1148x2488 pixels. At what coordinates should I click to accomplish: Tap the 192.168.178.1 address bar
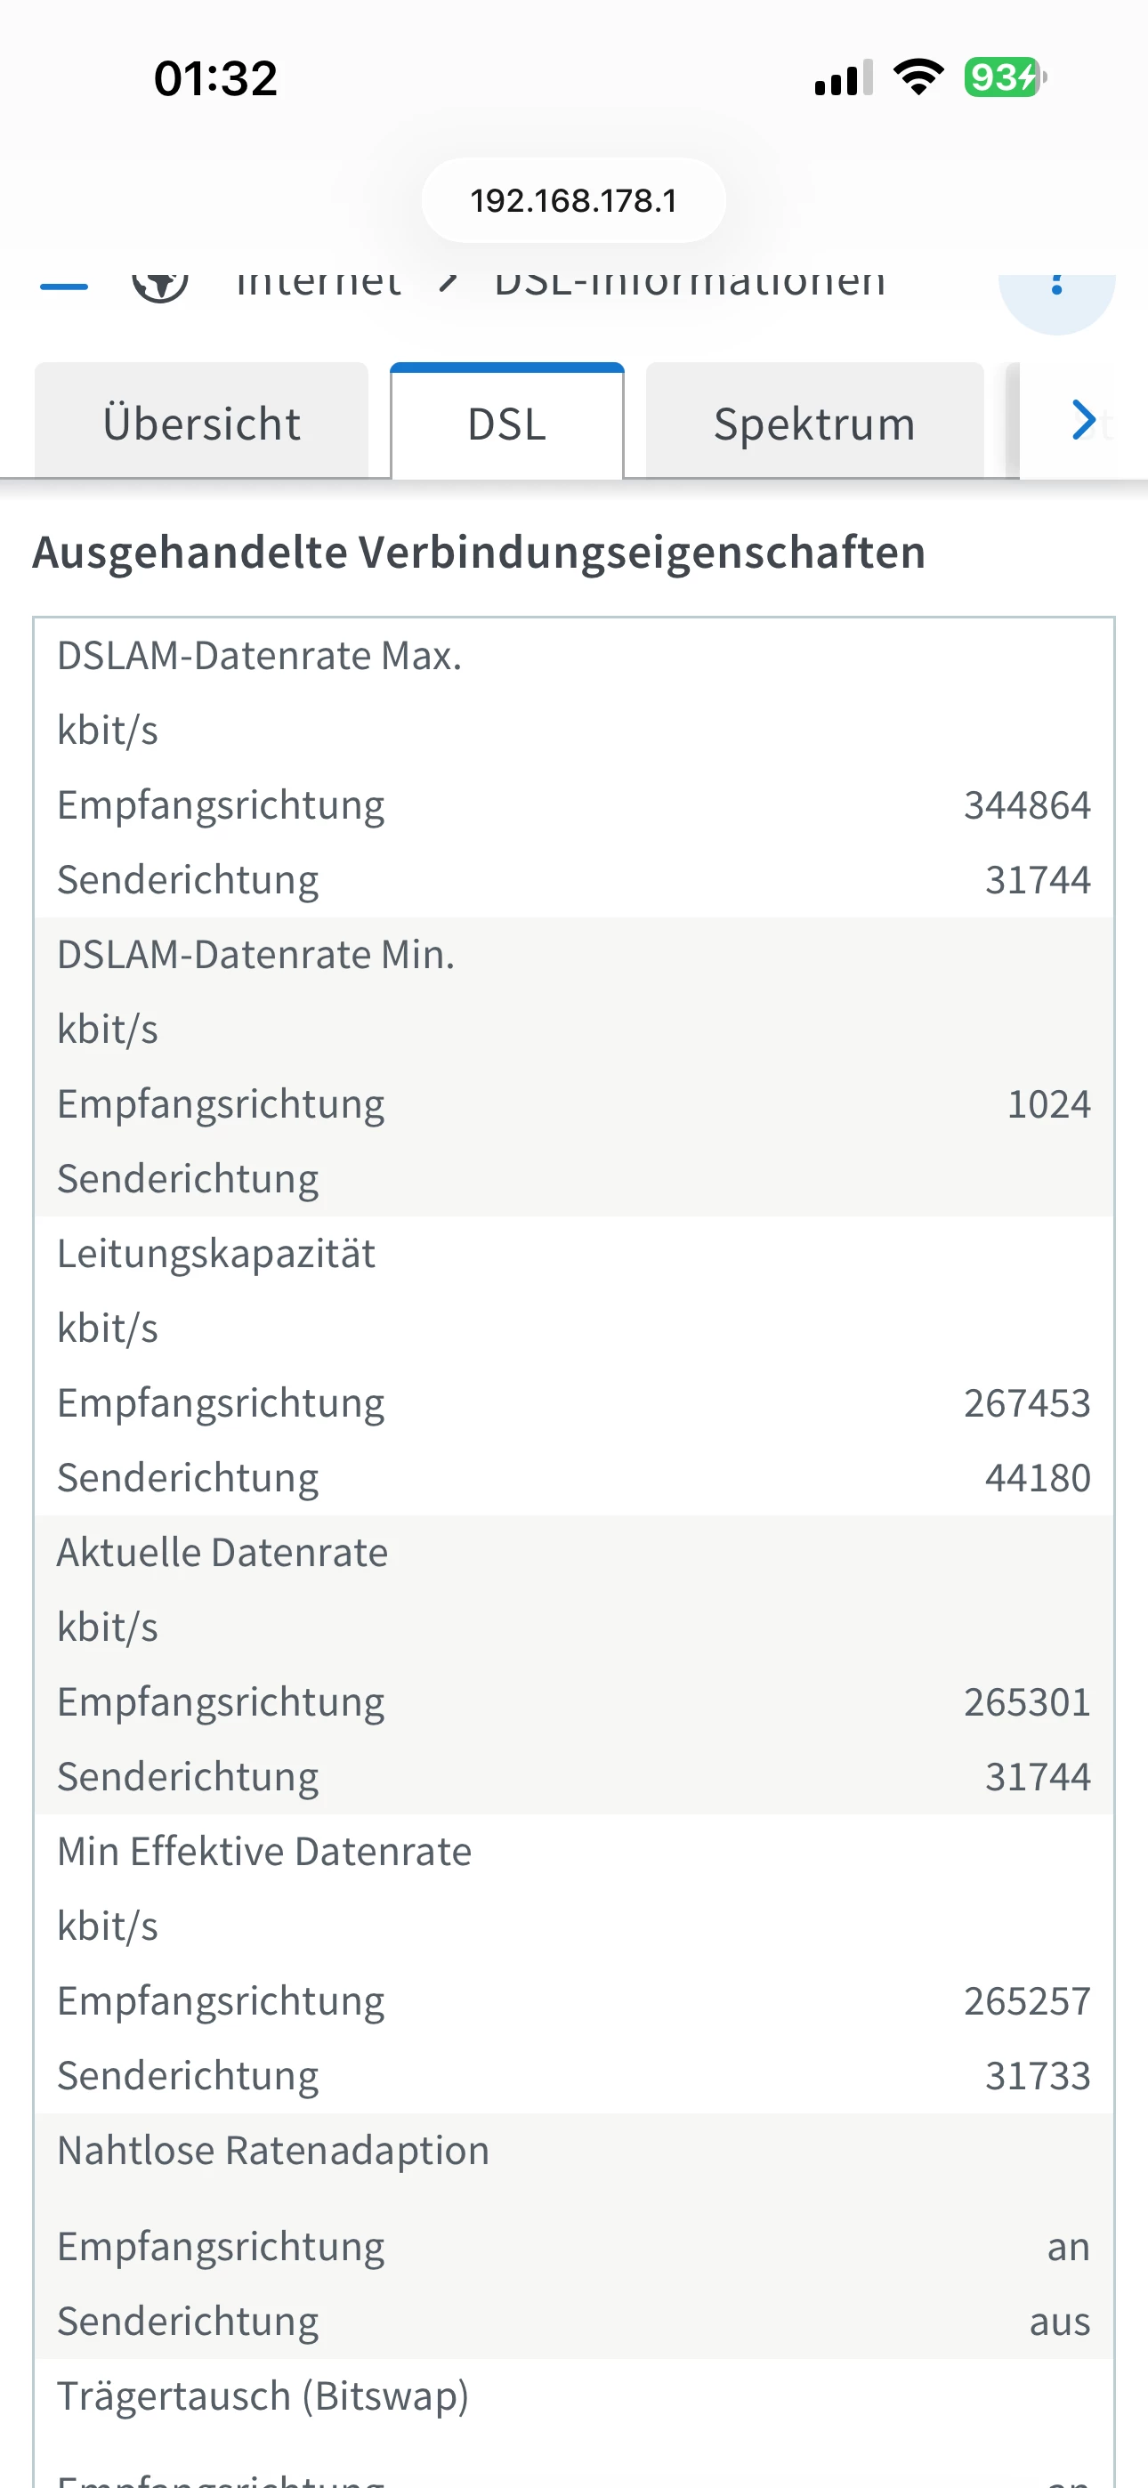[573, 200]
